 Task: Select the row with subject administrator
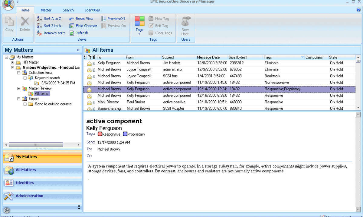pyautogui.click(x=219, y=70)
